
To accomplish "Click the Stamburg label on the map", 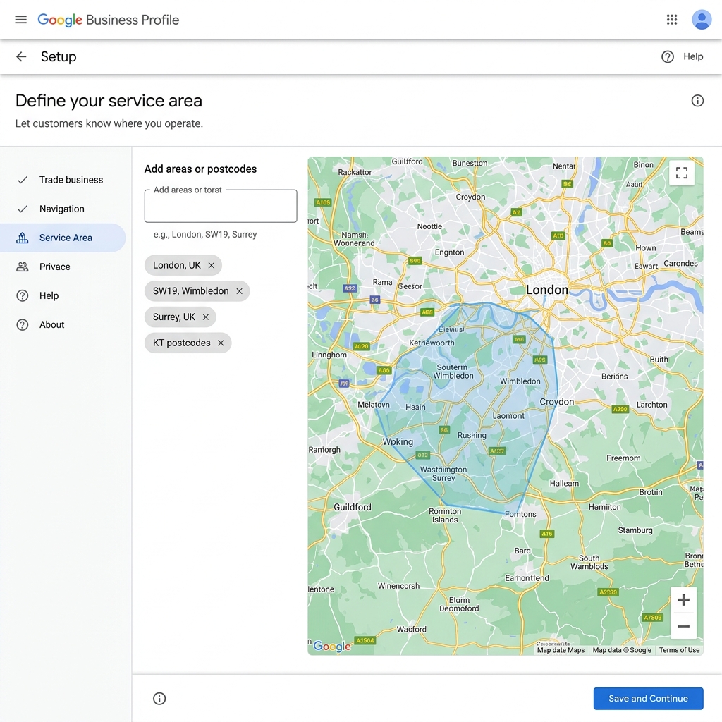I will pos(635,530).
